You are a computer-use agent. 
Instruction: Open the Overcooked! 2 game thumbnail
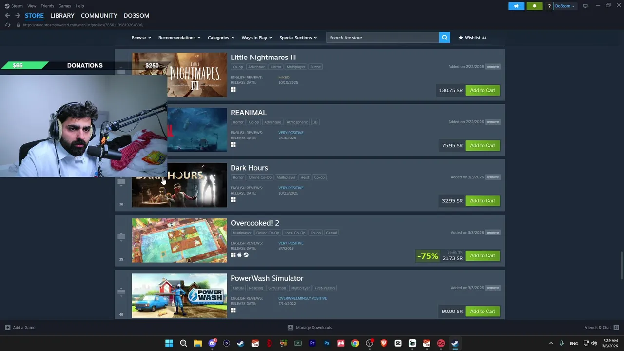(179, 240)
